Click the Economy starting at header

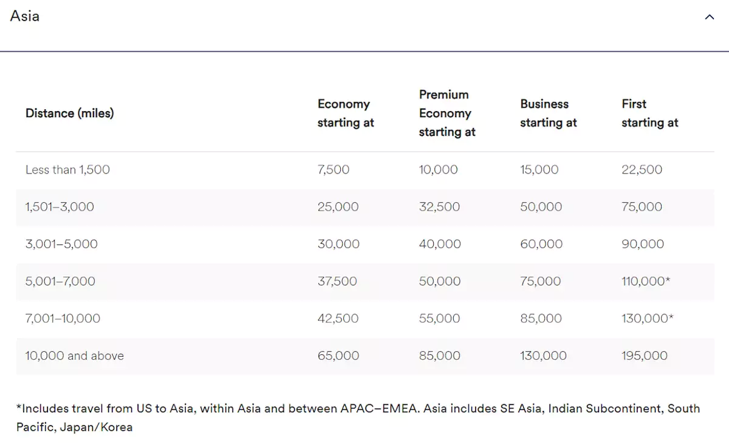coord(345,113)
